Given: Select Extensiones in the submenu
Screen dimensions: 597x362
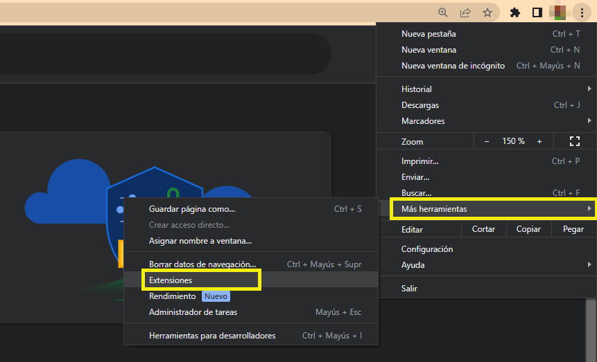Looking at the screenshot, I should click(171, 280).
